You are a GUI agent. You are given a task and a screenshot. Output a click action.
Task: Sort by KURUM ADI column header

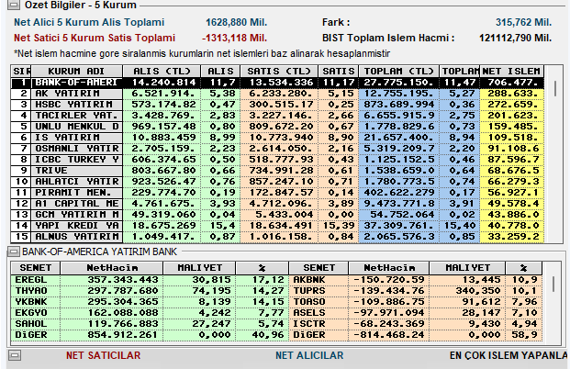(77, 71)
